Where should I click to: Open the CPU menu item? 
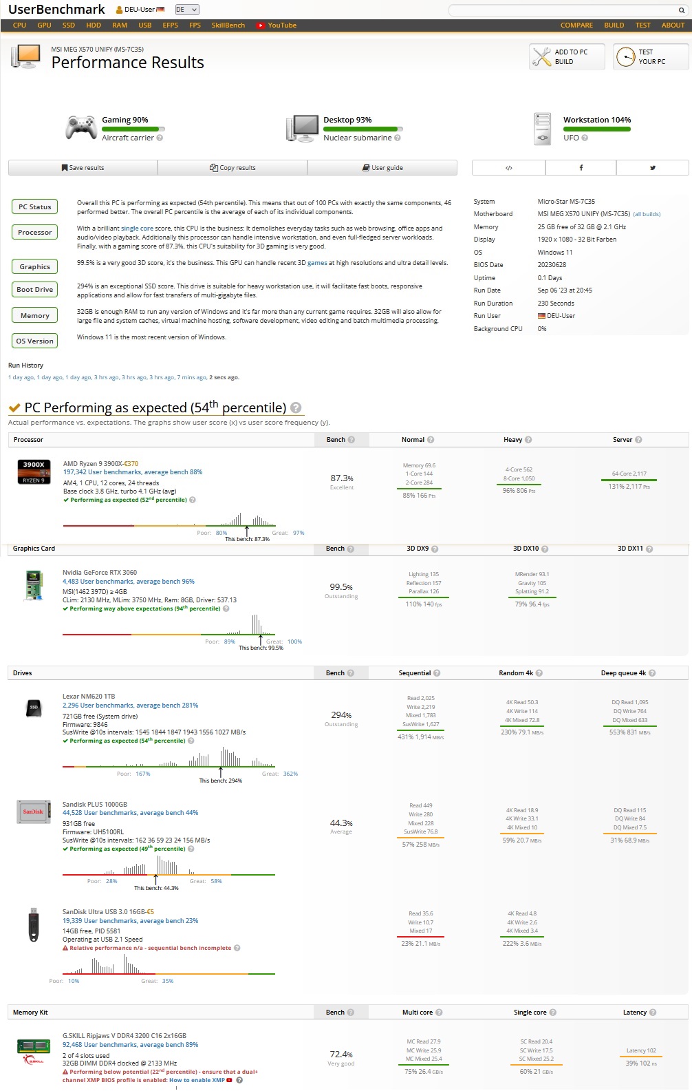coord(19,25)
